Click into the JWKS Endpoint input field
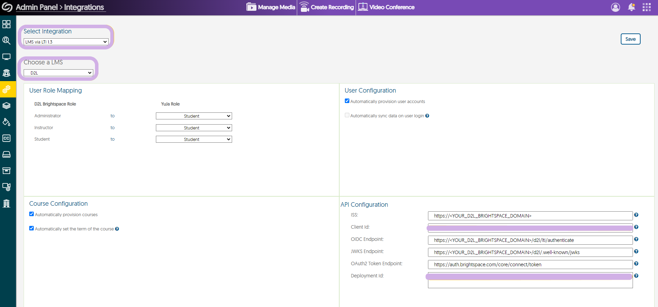This screenshot has height=307, width=658. (530, 252)
